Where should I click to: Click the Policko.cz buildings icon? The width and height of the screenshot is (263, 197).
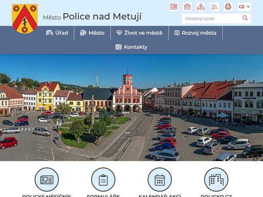coord(216,180)
